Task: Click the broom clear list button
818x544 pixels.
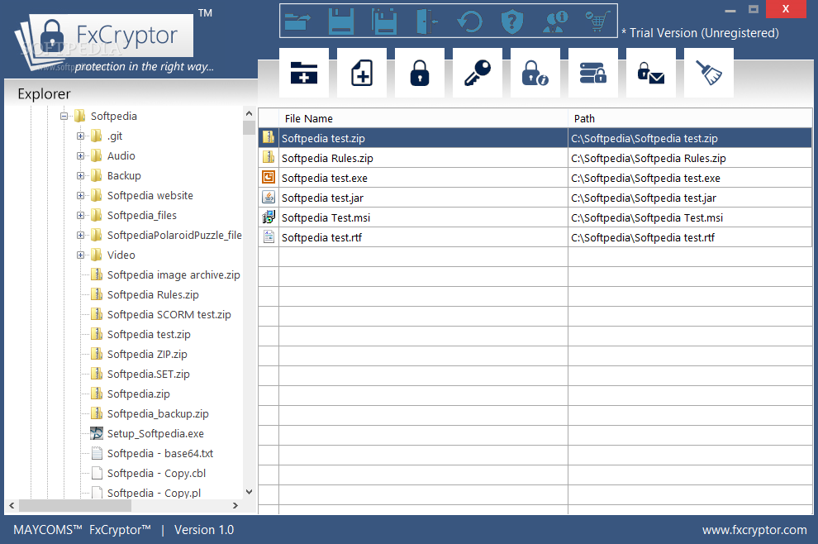Action: click(708, 73)
